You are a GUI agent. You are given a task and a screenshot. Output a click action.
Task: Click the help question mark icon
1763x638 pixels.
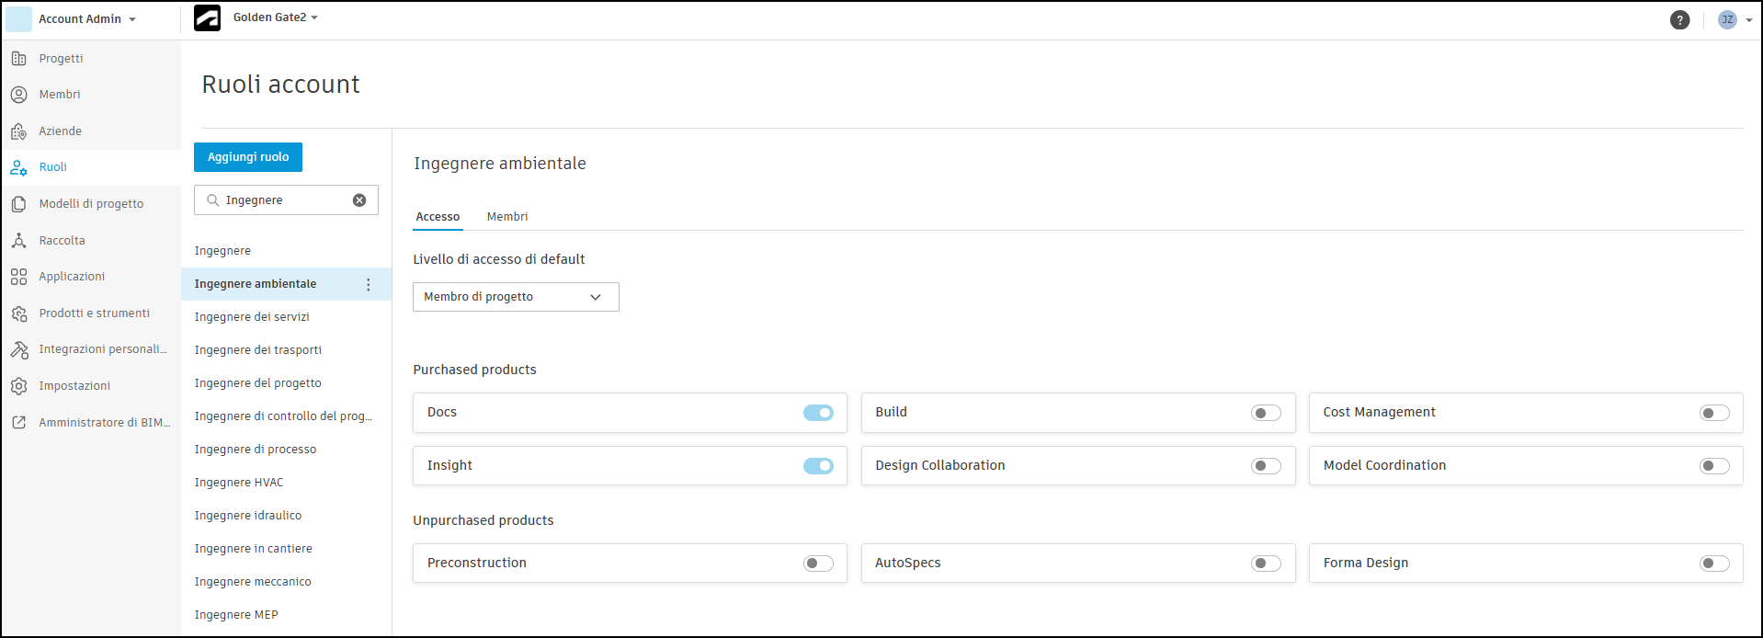coord(1679,20)
